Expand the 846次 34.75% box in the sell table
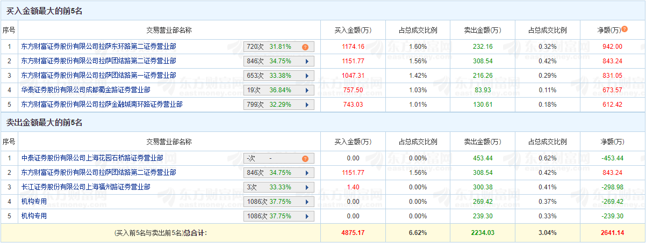 pyautogui.click(x=307, y=173)
